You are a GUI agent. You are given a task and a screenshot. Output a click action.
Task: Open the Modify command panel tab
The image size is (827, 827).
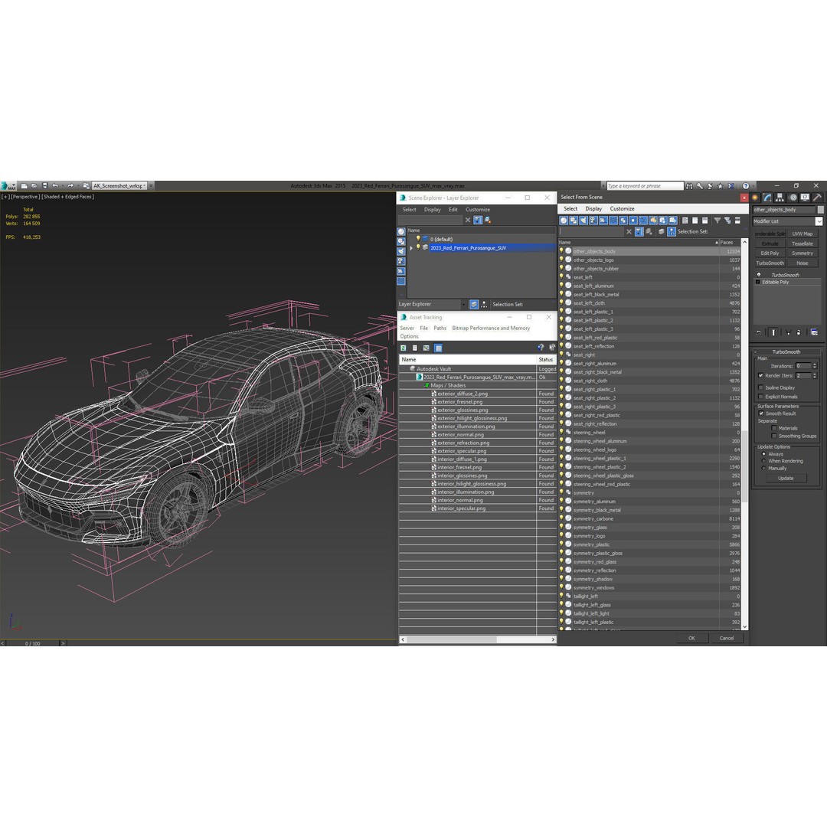(x=767, y=198)
